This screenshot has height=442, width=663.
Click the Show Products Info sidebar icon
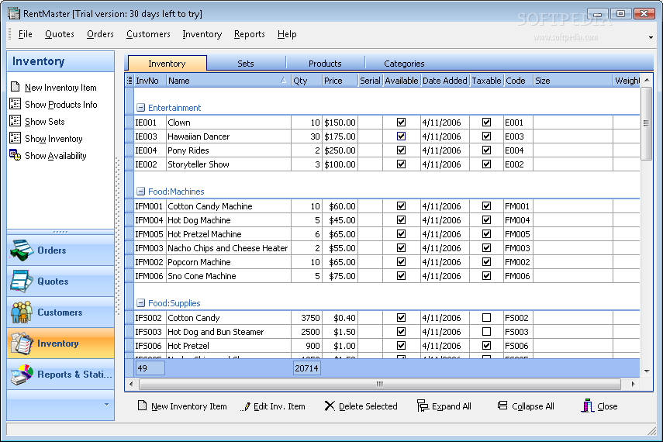pyautogui.click(x=16, y=104)
